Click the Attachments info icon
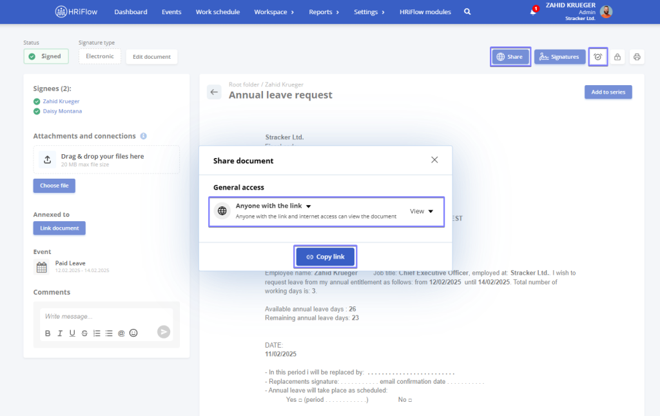Image resolution: width=660 pixels, height=416 pixels. point(144,136)
